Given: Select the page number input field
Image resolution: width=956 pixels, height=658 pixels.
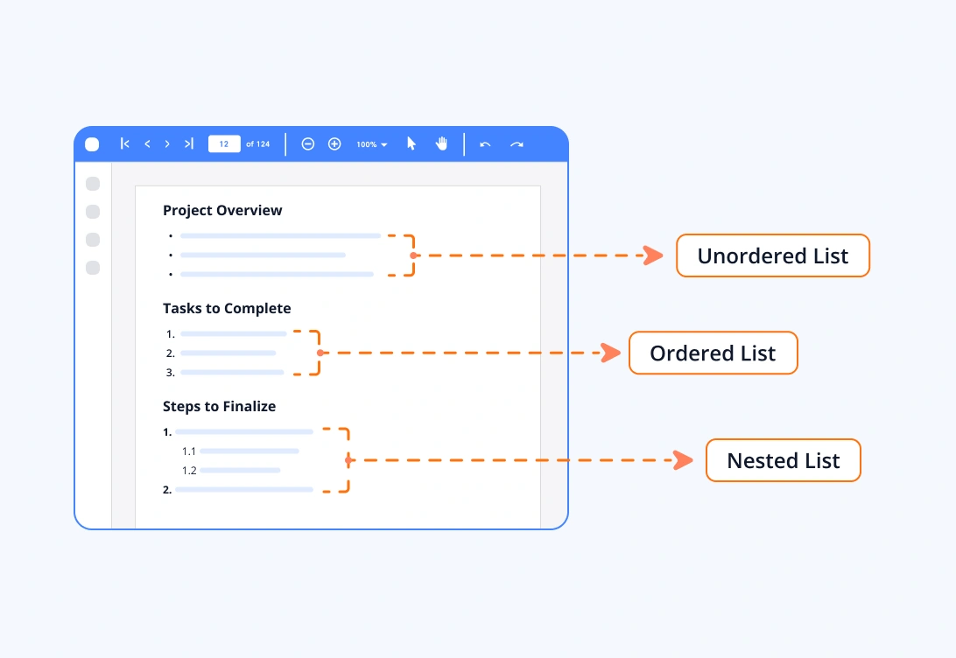Looking at the screenshot, I should [x=223, y=143].
